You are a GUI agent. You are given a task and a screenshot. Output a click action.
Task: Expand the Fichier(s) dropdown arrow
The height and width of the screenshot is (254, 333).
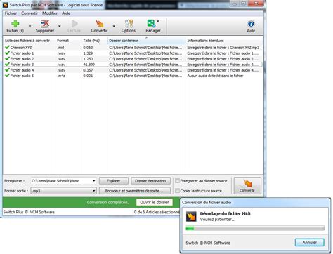30,26
